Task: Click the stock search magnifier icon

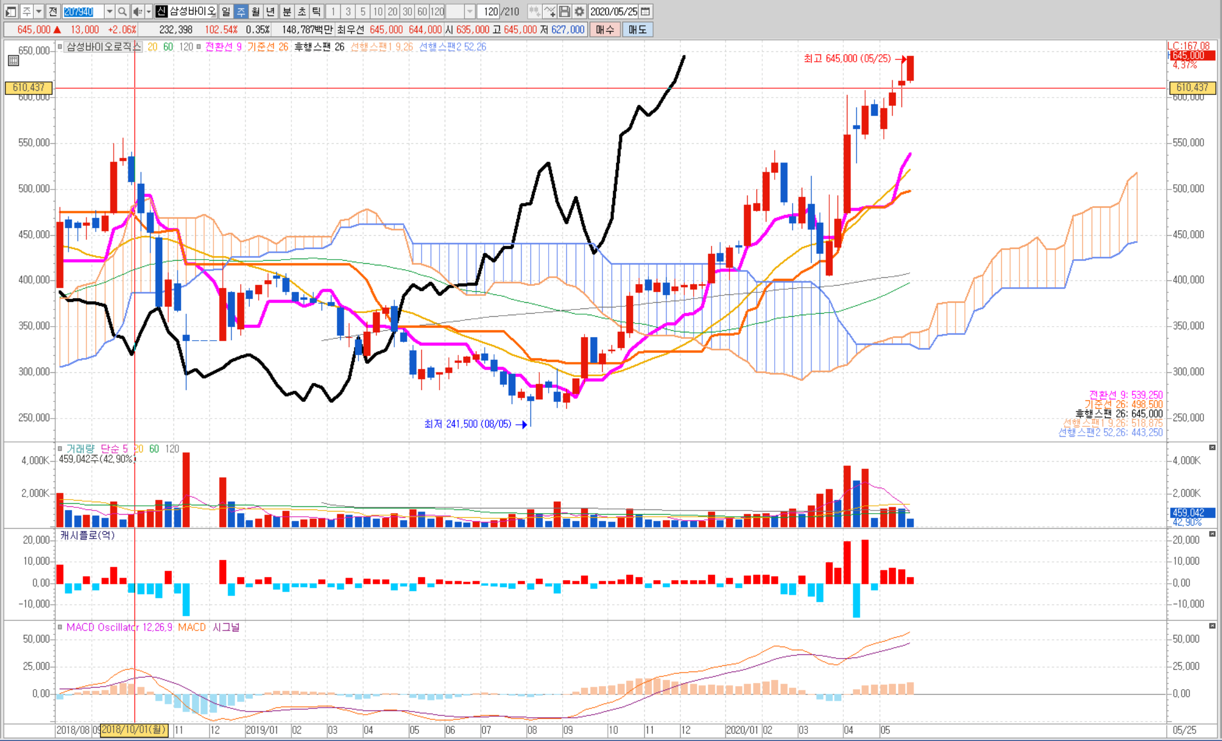Action: (122, 11)
